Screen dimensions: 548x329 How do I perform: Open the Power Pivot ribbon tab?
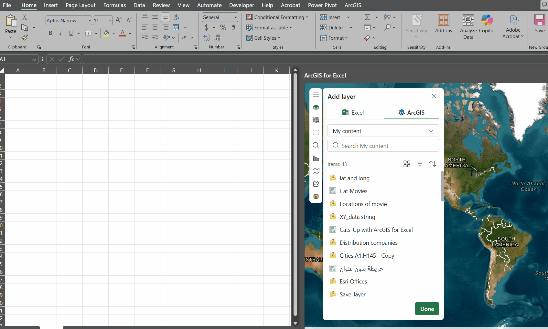point(322,5)
